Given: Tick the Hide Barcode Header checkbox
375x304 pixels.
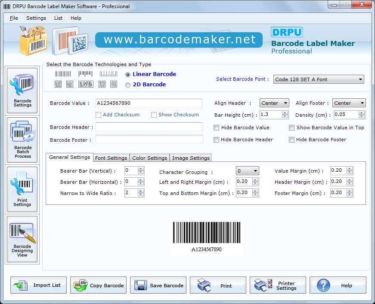Looking at the screenshot, I should pyautogui.click(x=216, y=140).
